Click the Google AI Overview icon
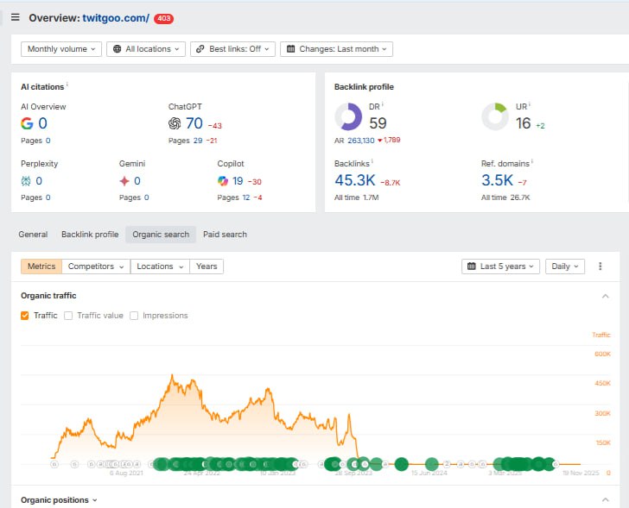 tap(27, 123)
